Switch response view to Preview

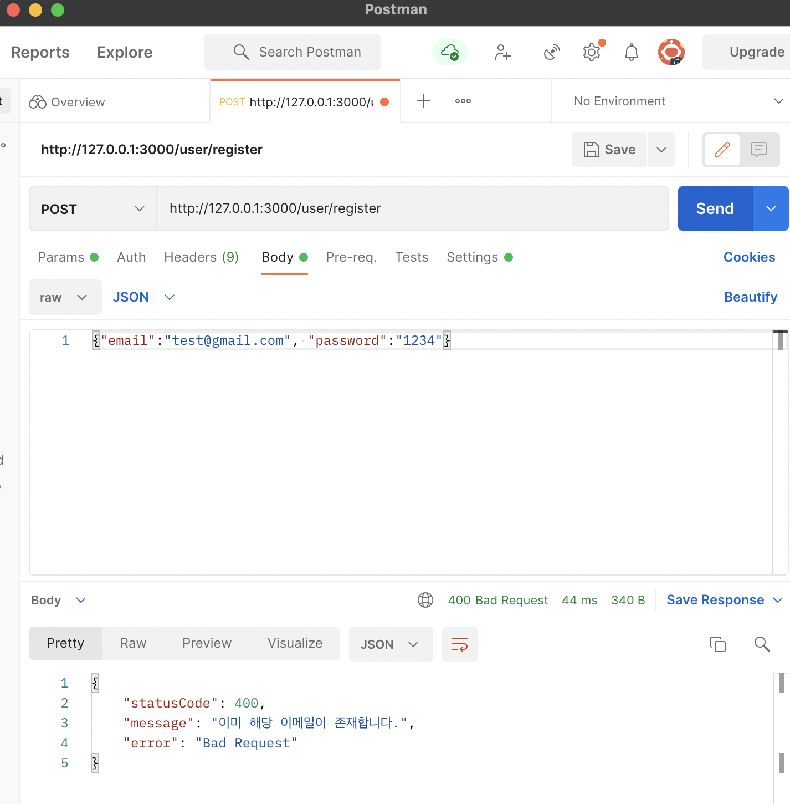tap(207, 643)
